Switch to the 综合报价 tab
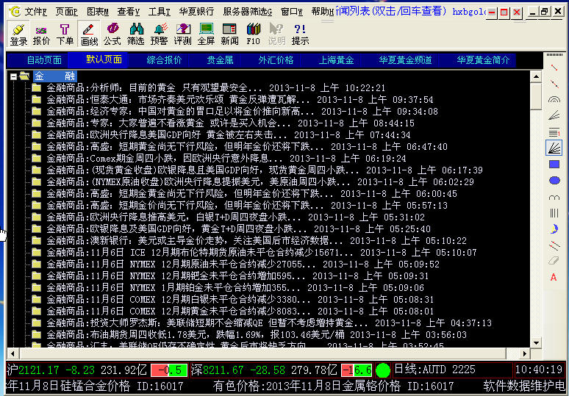This screenshot has height=396, width=569. pyautogui.click(x=164, y=60)
